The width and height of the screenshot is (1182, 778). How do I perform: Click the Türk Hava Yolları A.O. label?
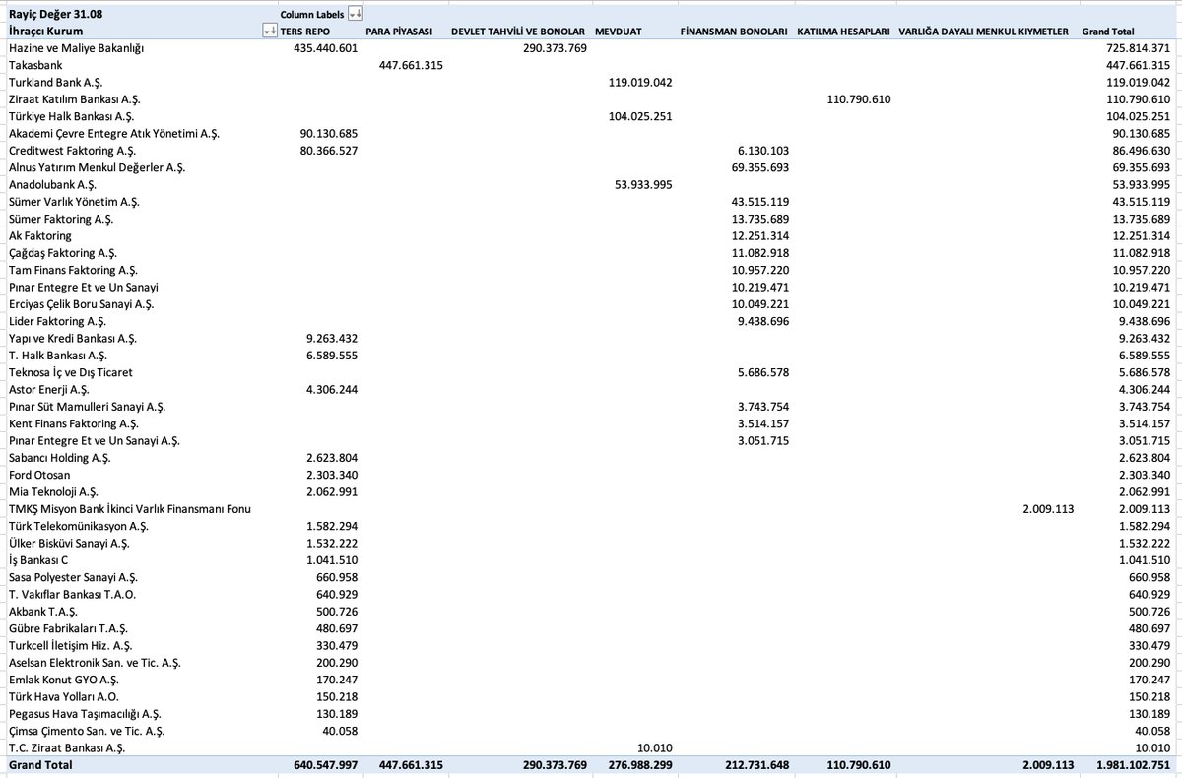click(x=63, y=696)
